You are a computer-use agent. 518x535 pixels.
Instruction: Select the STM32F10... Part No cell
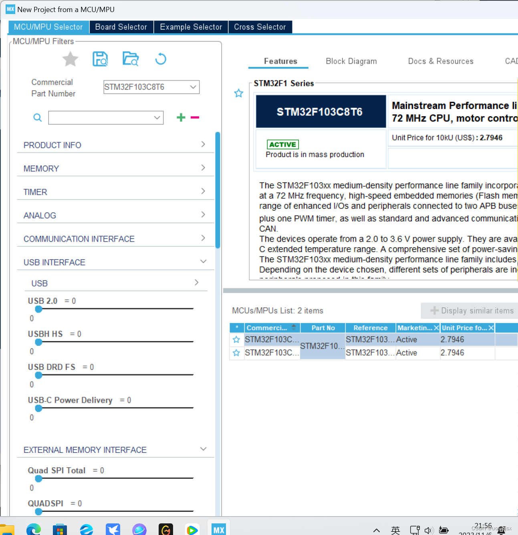click(x=322, y=346)
